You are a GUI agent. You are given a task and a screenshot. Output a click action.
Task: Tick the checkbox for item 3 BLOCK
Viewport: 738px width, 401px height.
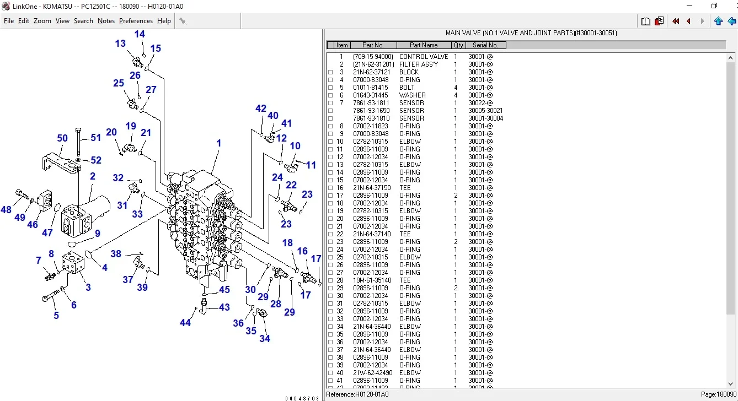pos(331,72)
